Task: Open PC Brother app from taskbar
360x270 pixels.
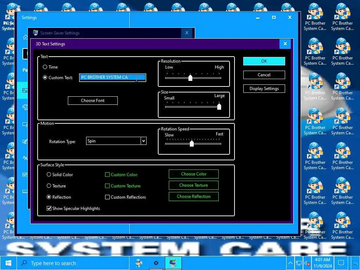Action: 139,263
